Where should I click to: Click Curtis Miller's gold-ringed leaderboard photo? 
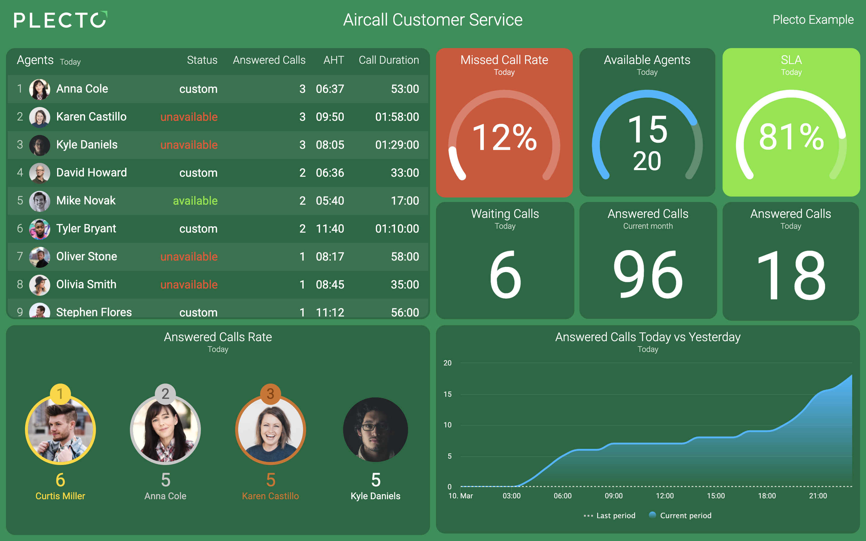tap(60, 429)
